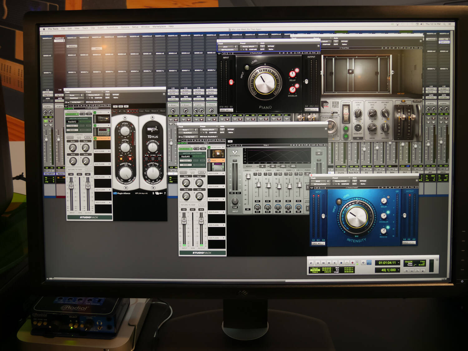Click the Load button in PianoCentric Waves toolbar
468x351 pixels.
[x=306, y=53]
